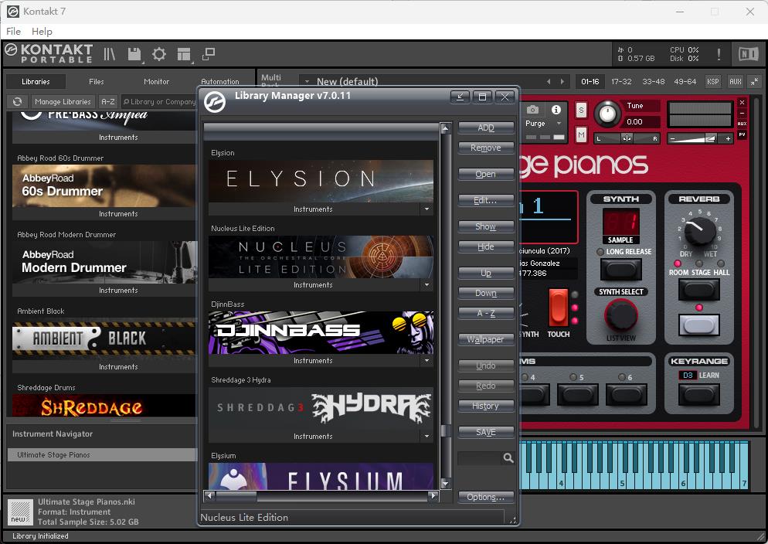Image resolution: width=768 pixels, height=544 pixels.
Task: Click the snapshot camera icon
Action: pyautogui.click(x=532, y=110)
